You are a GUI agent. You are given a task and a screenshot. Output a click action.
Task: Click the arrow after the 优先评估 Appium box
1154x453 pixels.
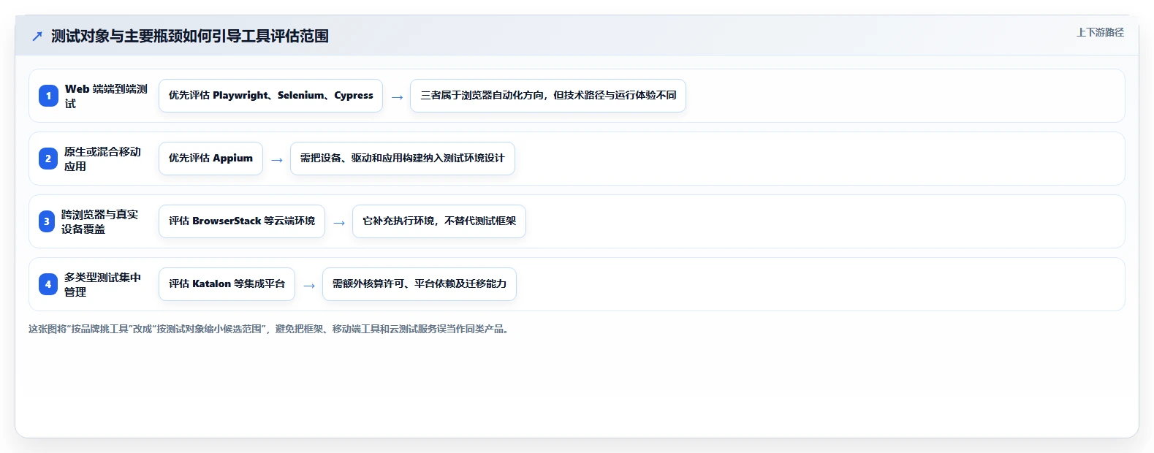pos(277,160)
